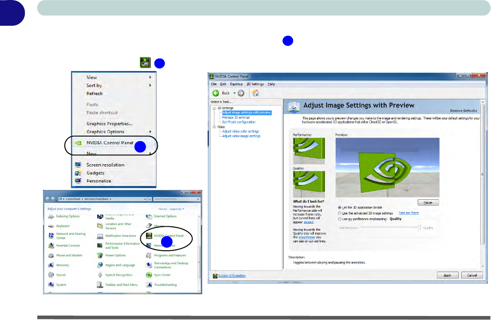
Task: Select Use my preference emphasizing option
Action: coord(340,219)
